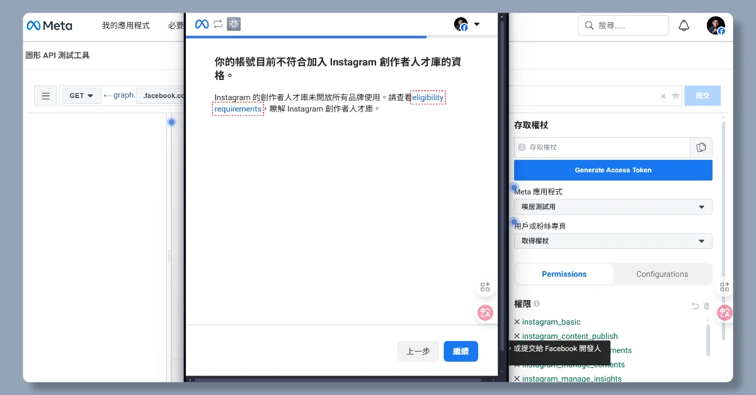756x395 pixels.
Task: Click the 上一步 button in the popup
Action: click(x=418, y=352)
